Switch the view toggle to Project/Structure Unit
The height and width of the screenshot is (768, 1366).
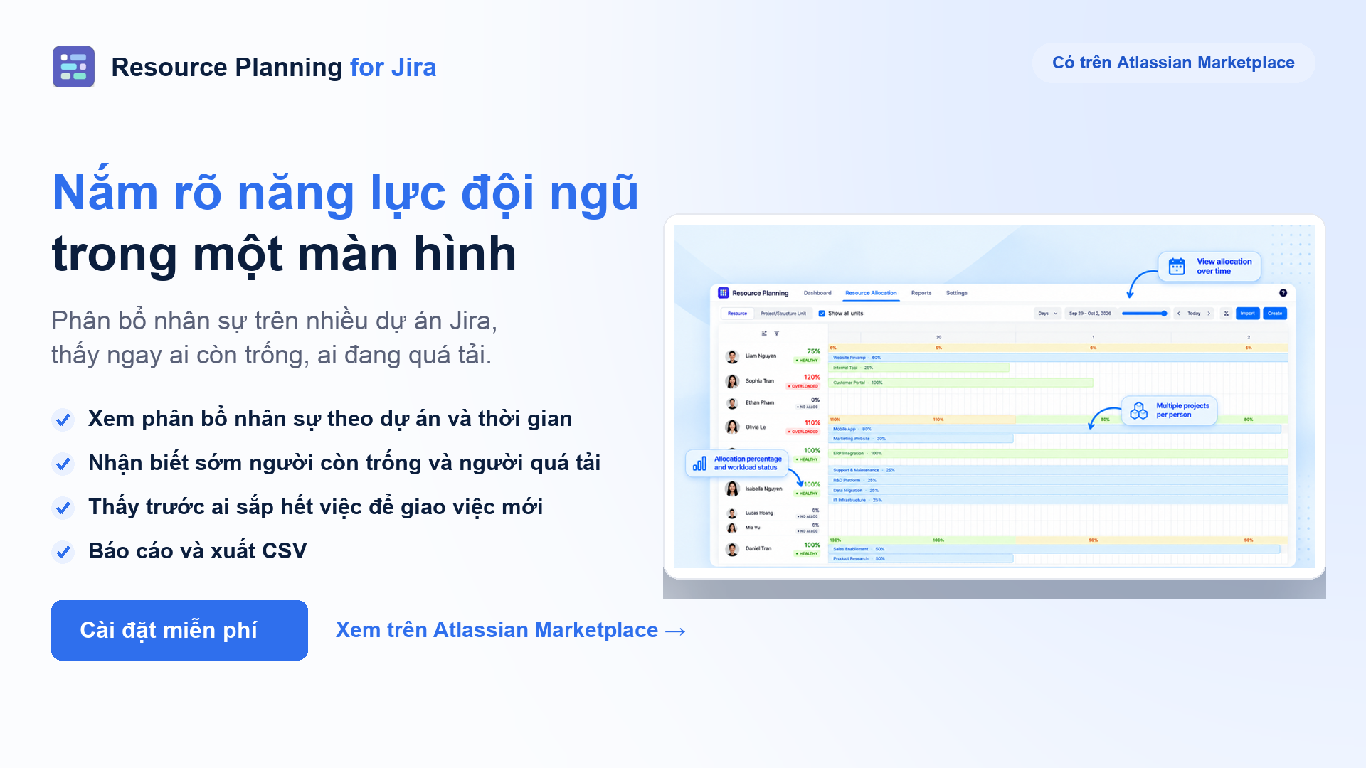pyautogui.click(x=783, y=314)
